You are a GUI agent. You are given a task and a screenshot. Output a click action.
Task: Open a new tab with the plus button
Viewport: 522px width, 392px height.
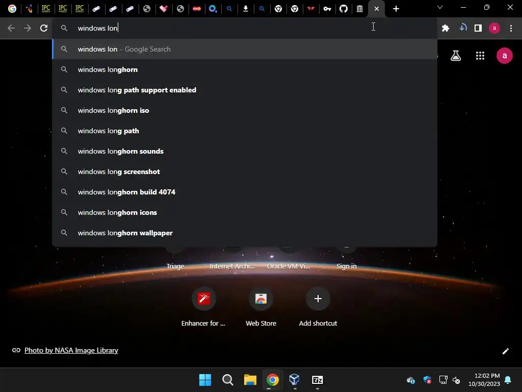coord(396,9)
